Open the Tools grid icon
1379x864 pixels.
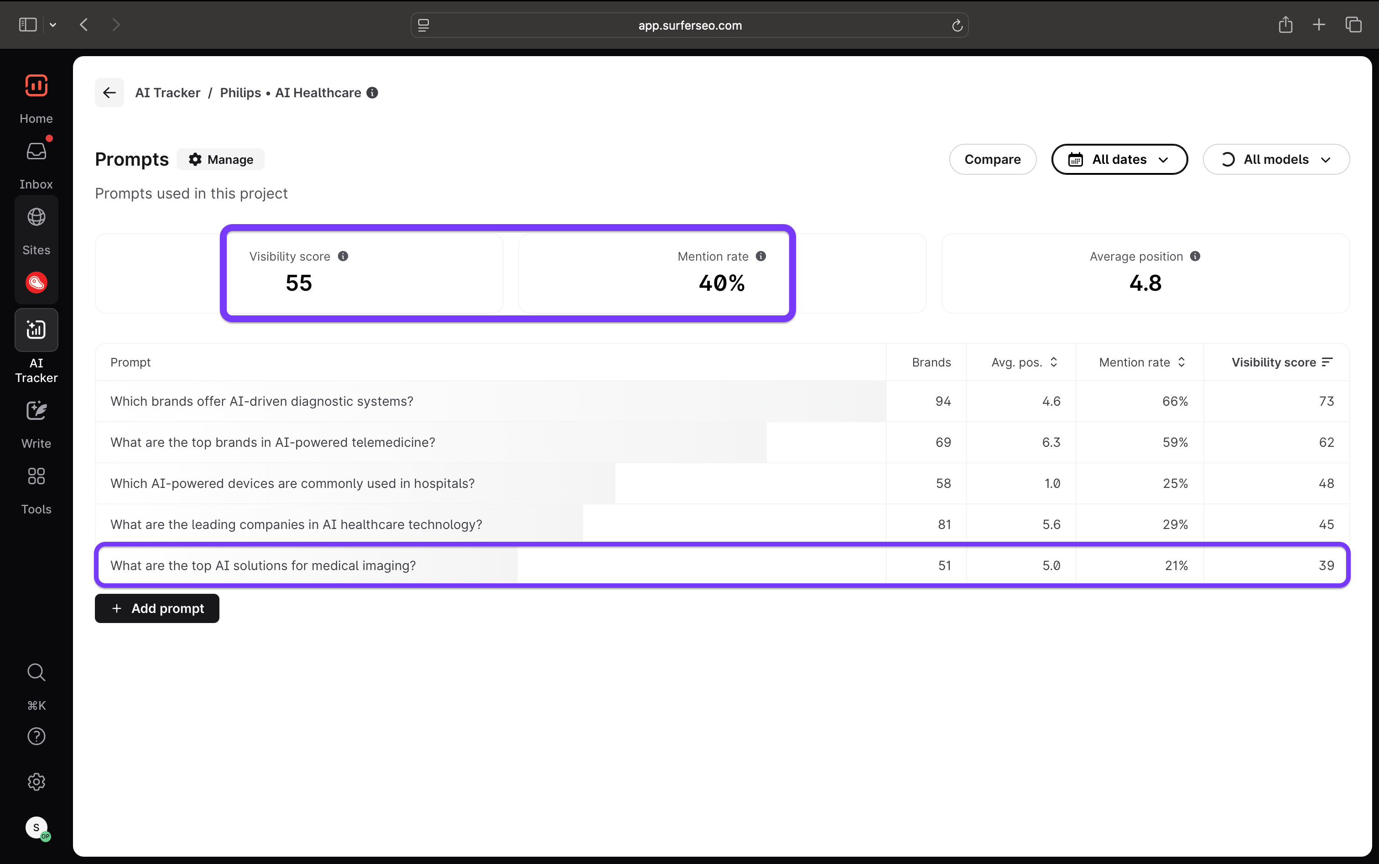pyautogui.click(x=36, y=477)
